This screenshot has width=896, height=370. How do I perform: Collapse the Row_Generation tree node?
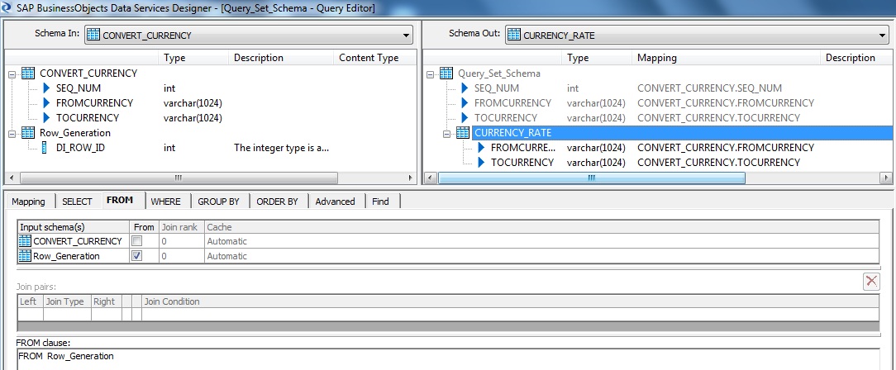pos(12,132)
